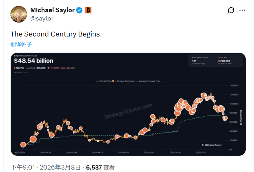This screenshot has width=254, height=172.
Task: Click the $48.54 billion reserve value
Action: 33,61
